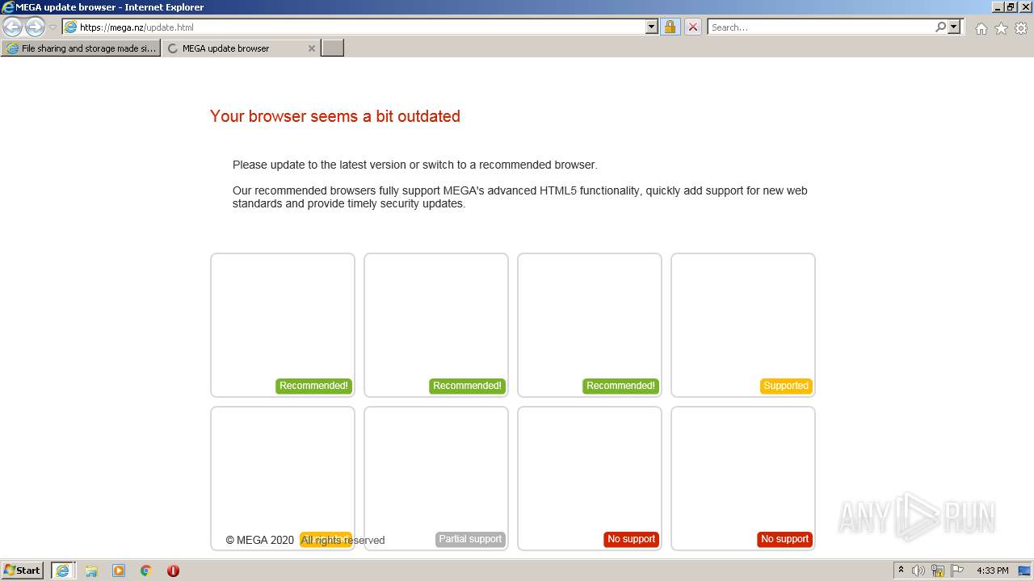Open the recent pages dropdown arrow
Image resolution: width=1034 pixels, height=581 pixels.
tap(53, 27)
